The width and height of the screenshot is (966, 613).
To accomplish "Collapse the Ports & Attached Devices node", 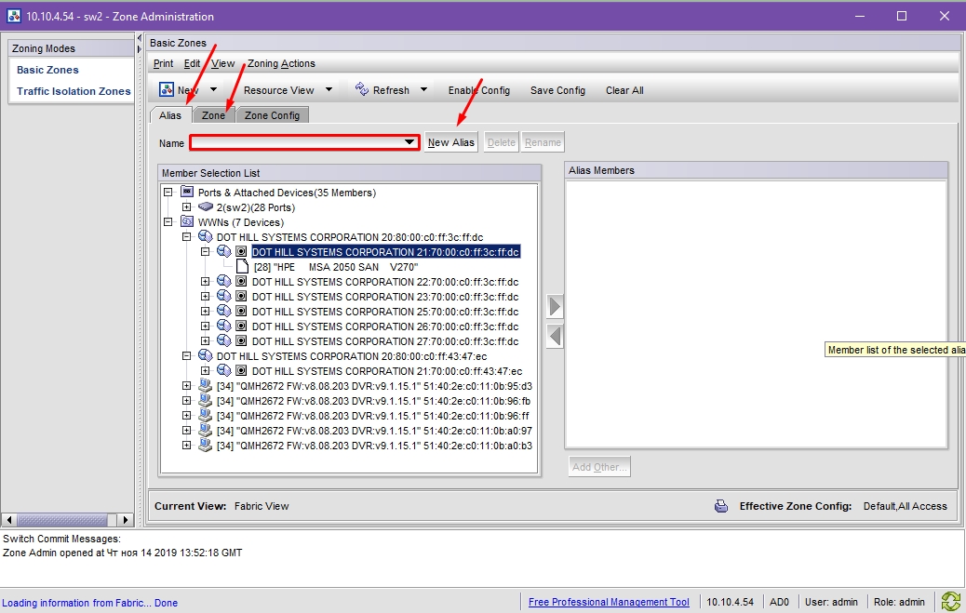I will [x=168, y=193].
